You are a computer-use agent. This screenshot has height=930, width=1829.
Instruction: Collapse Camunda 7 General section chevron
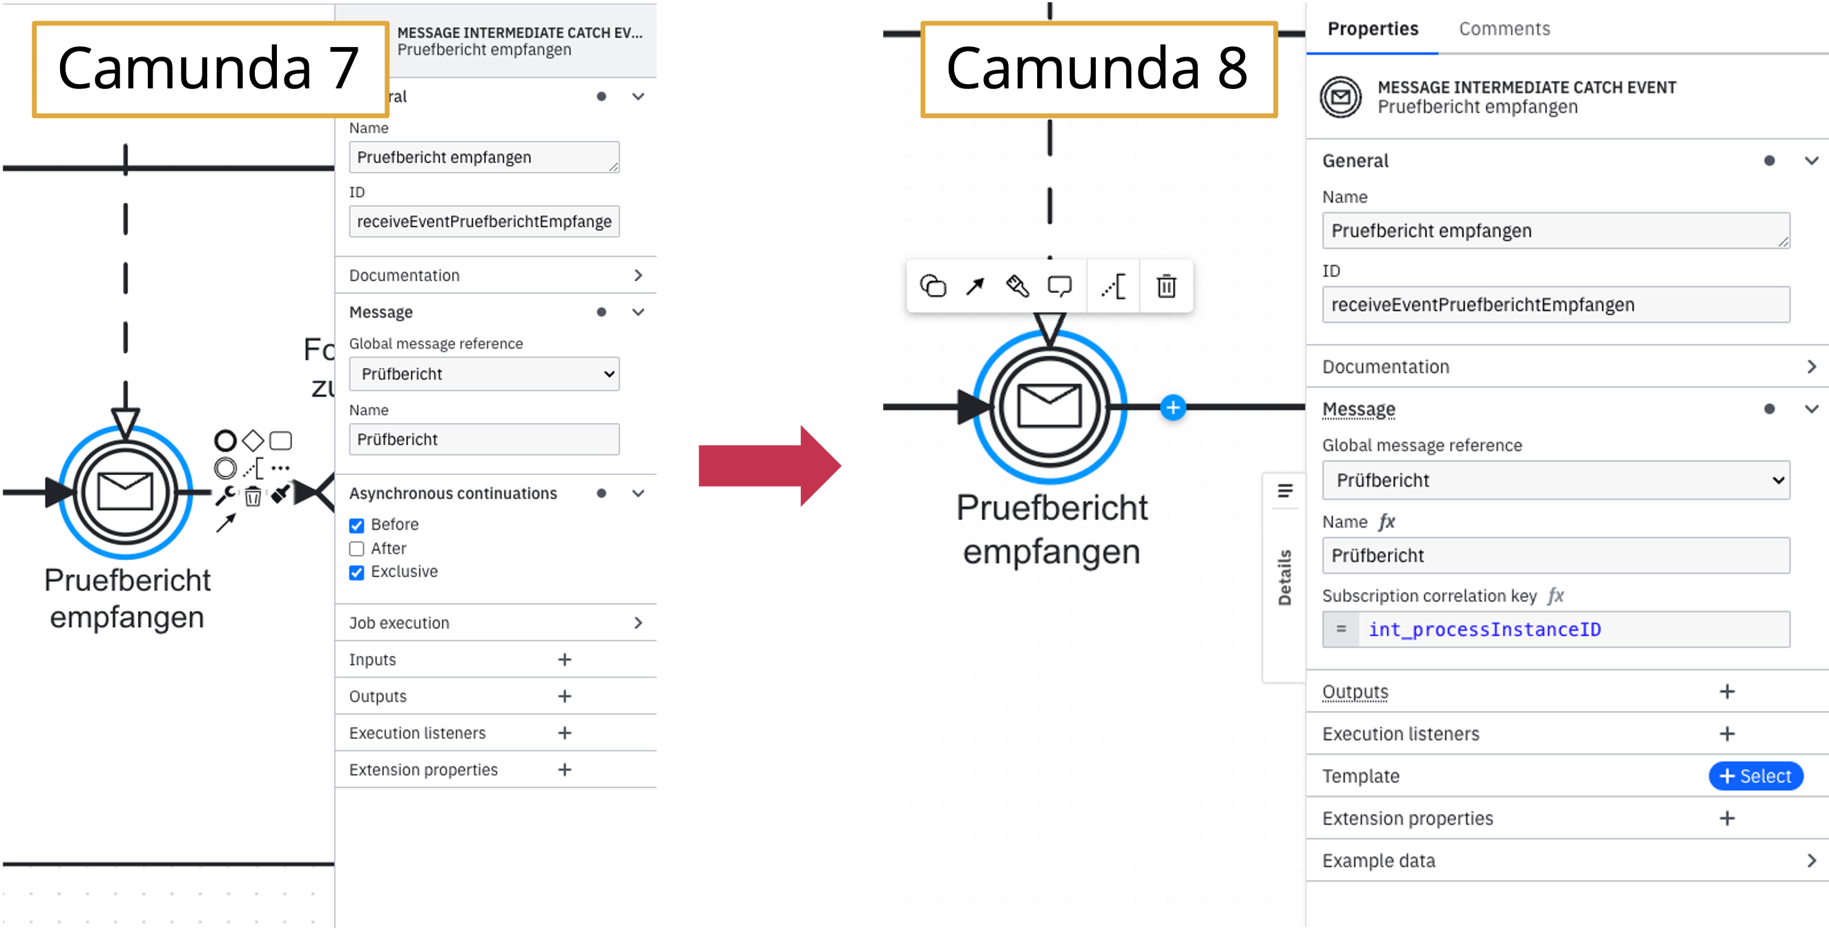(638, 97)
